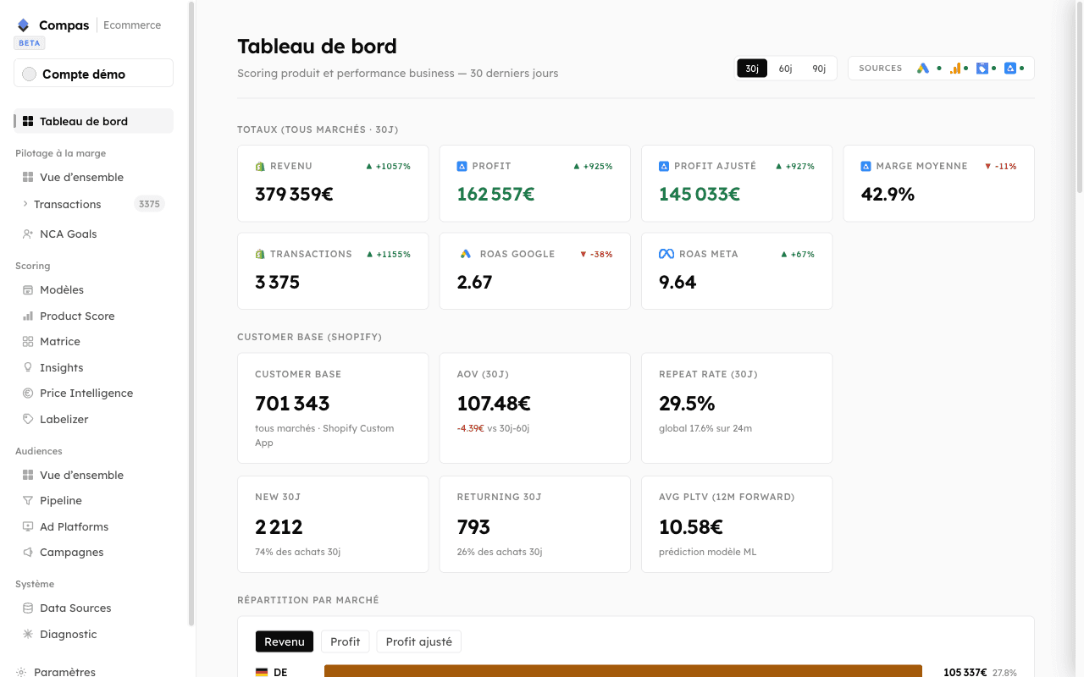Click the Revenu value 379 359€
Viewport: 1084px width, 677px height.
[x=294, y=194]
